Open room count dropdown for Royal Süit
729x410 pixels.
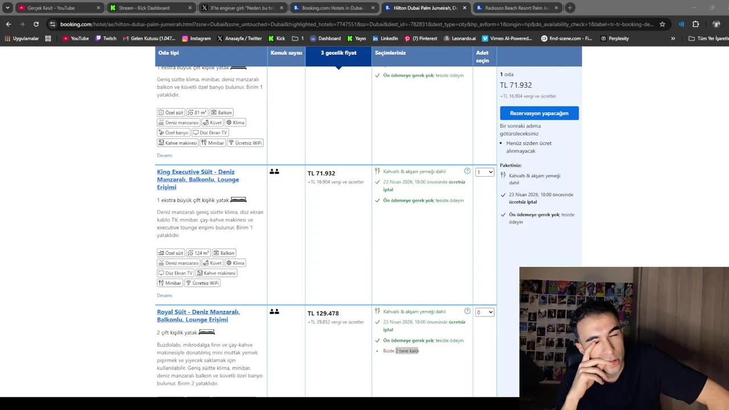485,312
